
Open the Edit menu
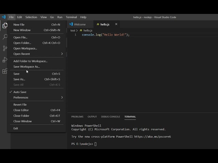(19, 17)
